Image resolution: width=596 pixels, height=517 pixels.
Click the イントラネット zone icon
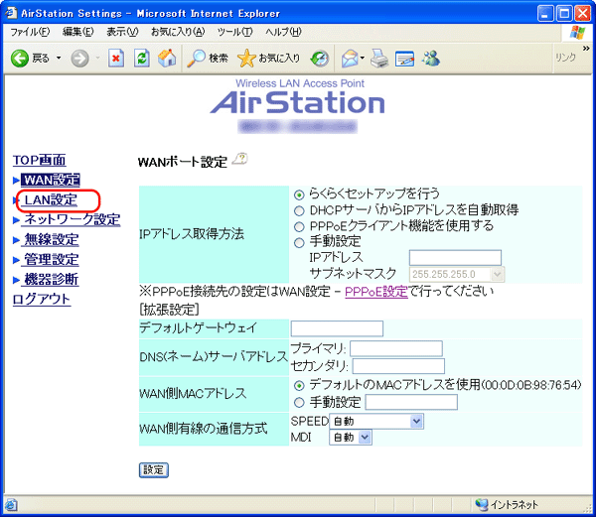point(481,504)
